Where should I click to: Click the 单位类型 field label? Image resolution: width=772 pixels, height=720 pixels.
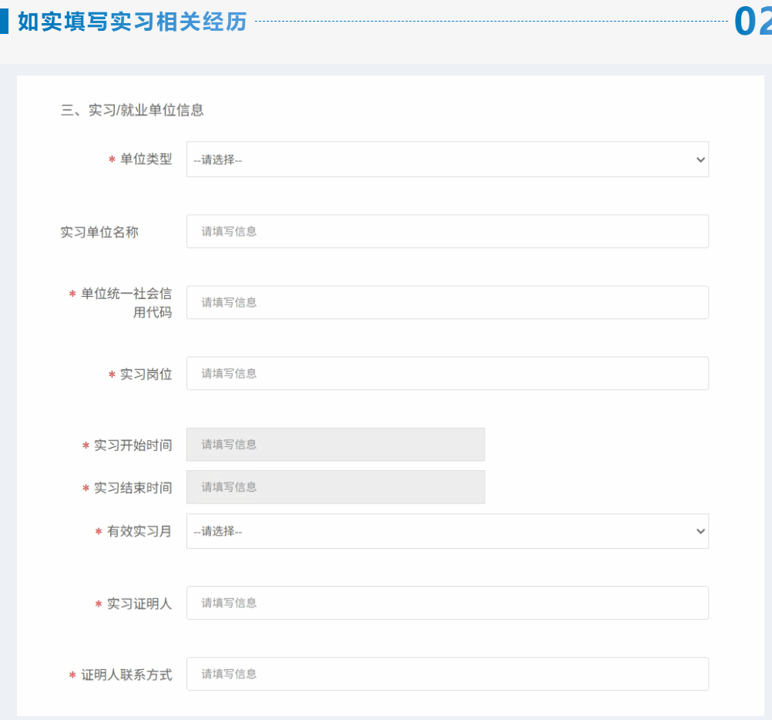pyautogui.click(x=146, y=160)
